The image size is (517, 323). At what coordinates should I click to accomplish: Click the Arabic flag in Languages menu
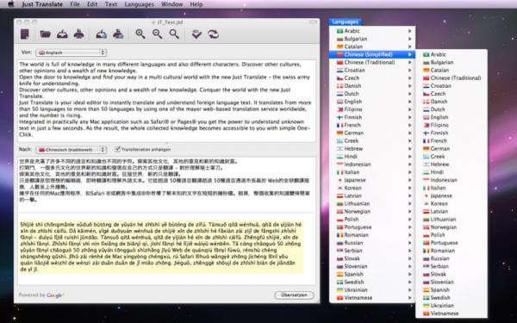point(339,31)
